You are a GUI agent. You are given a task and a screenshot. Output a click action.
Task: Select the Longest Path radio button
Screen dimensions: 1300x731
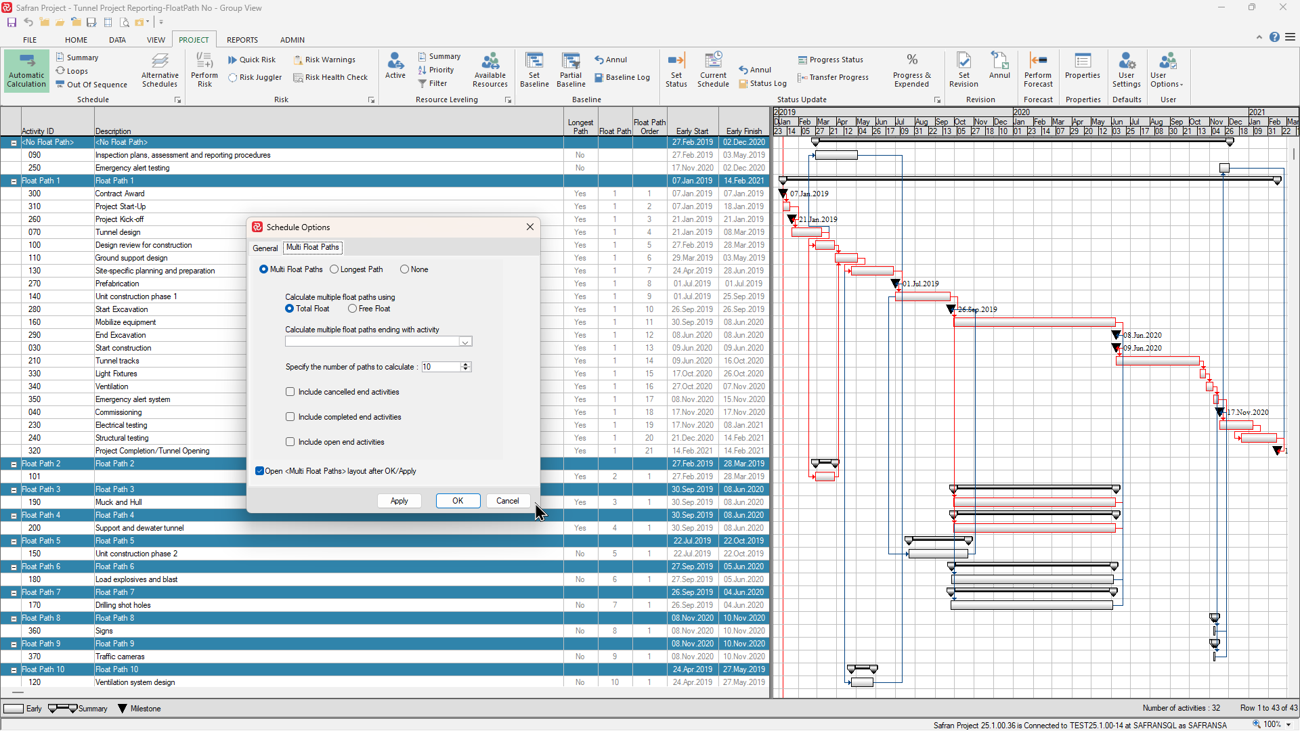334,269
